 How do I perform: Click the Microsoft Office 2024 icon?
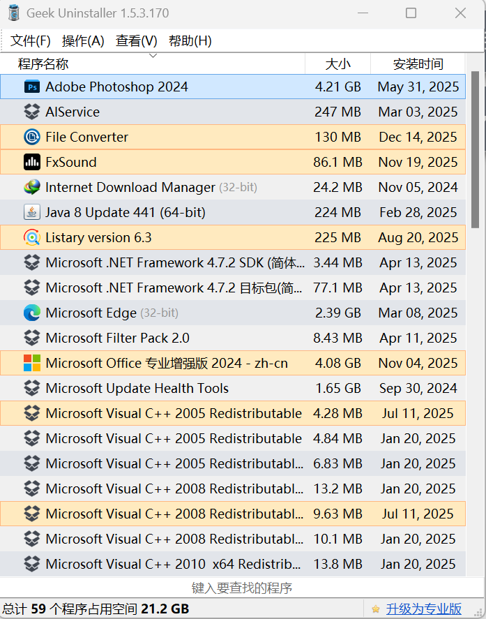pyautogui.click(x=32, y=363)
